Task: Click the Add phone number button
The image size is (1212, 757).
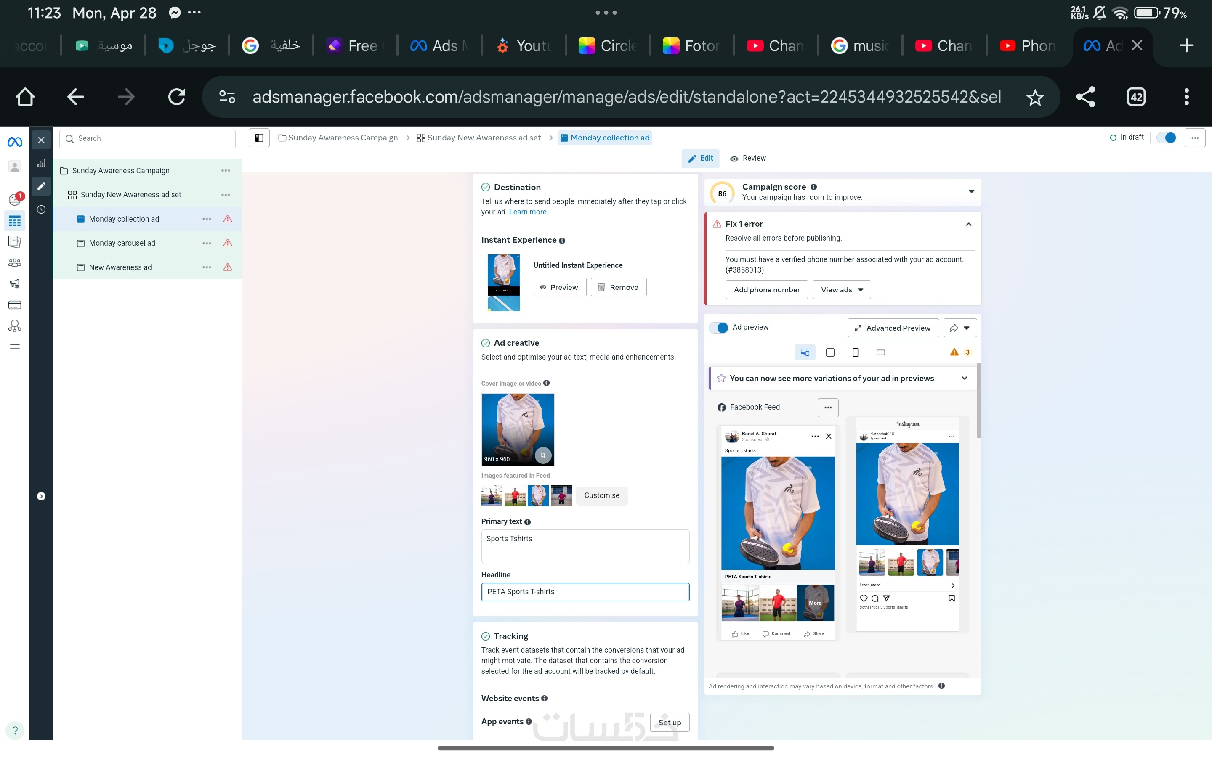Action: [x=766, y=290]
